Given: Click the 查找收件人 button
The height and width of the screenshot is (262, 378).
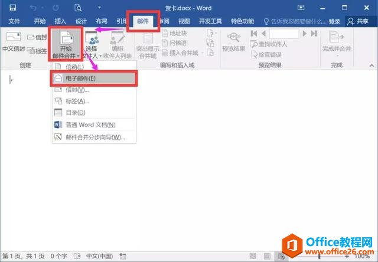Looking at the screenshot, I should click(269, 44).
